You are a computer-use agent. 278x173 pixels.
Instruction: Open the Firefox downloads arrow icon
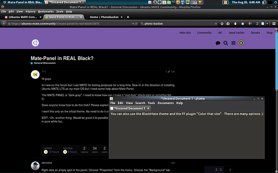[x=235, y=24]
